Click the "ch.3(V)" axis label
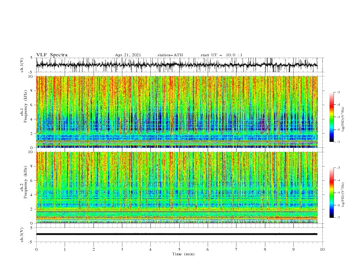The image size is (363, 280). [x=22, y=235]
